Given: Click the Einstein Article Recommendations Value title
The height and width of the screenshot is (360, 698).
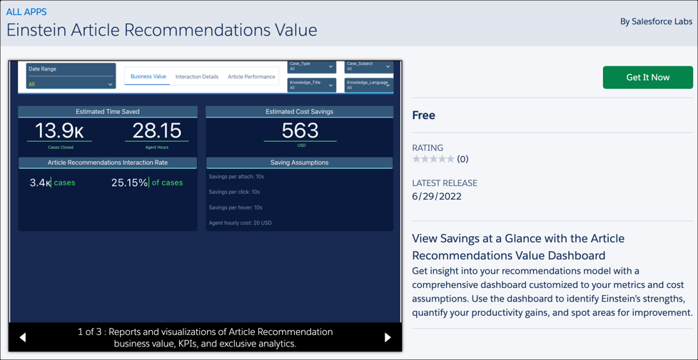Looking at the screenshot, I should click(161, 30).
